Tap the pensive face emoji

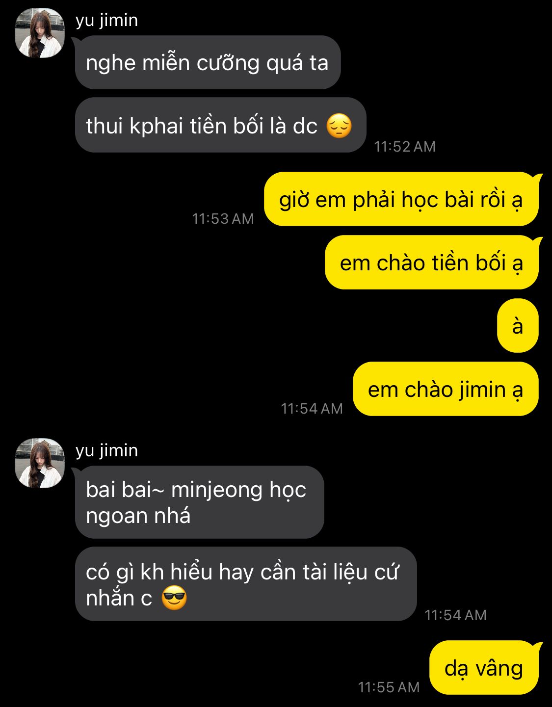pos(339,126)
